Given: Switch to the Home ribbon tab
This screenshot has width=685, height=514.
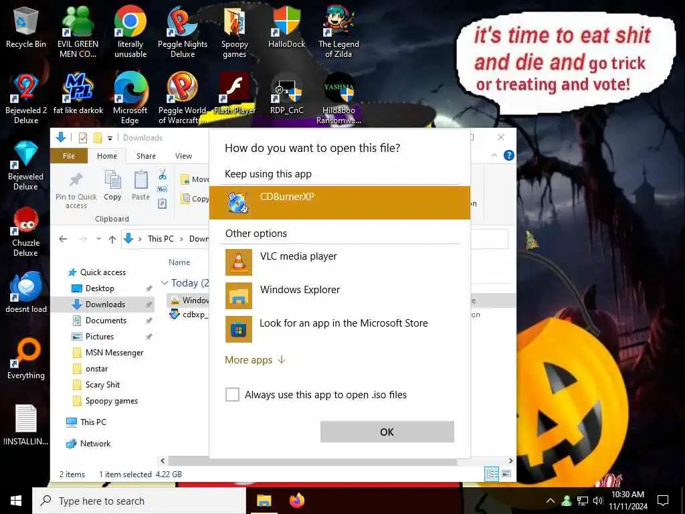Looking at the screenshot, I should click(x=107, y=155).
